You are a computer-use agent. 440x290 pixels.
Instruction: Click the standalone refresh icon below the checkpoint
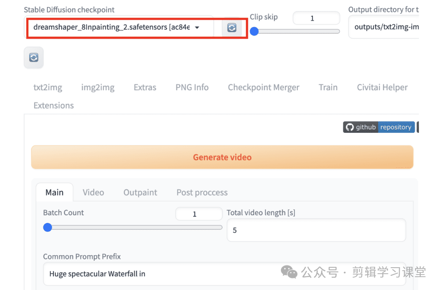point(34,58)
